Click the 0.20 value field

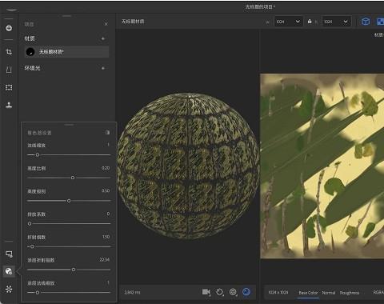[x=106, y=168]
